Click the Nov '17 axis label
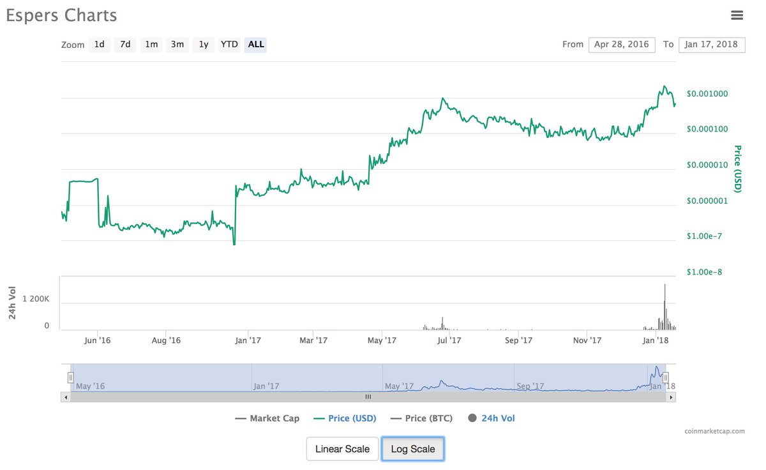The image size is (766, 470). tap(587, 341)
